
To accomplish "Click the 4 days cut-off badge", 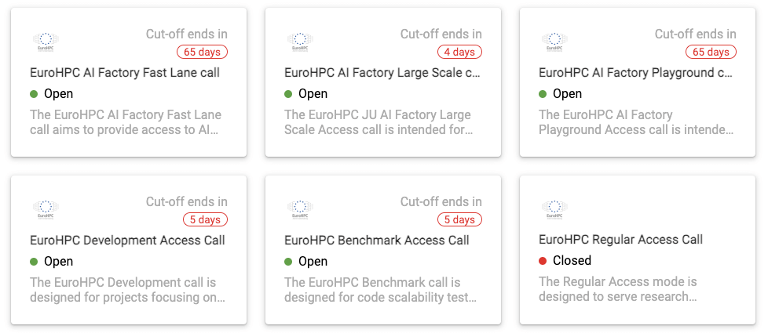I will pos(459,52).
